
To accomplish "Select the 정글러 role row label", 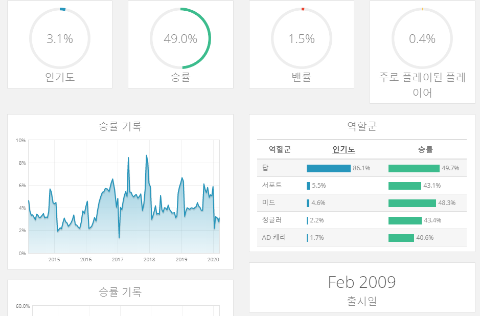I will (x=272, y=220).
